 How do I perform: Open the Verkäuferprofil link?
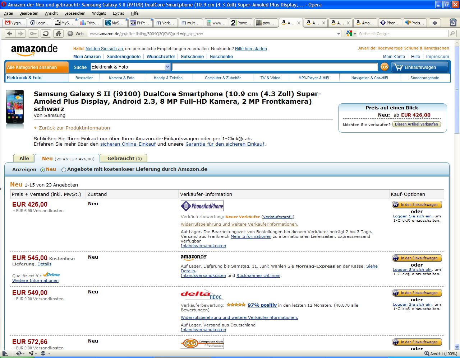(x=278, y=217)
